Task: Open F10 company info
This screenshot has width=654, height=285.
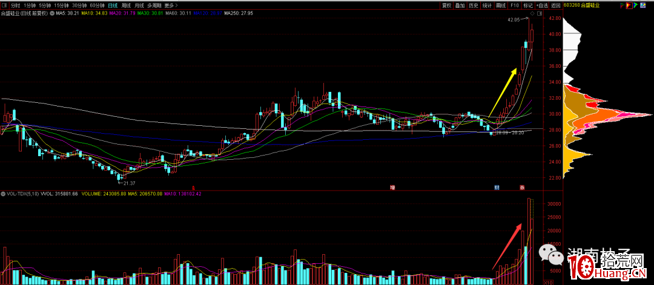Action: [515, 5]
